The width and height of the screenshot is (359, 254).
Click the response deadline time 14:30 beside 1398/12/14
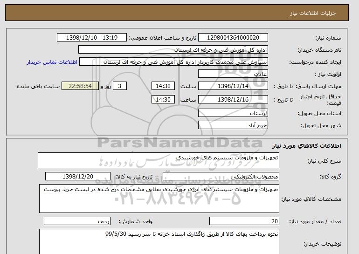(163, 86)
